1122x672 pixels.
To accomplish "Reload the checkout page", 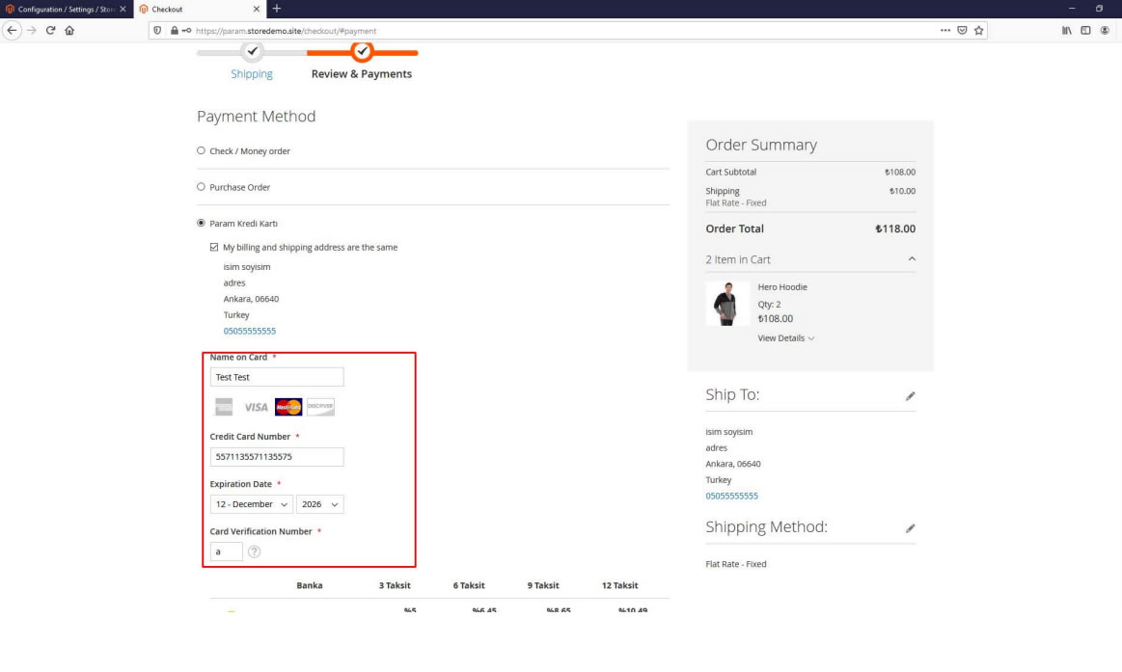I will coord(51,31).
